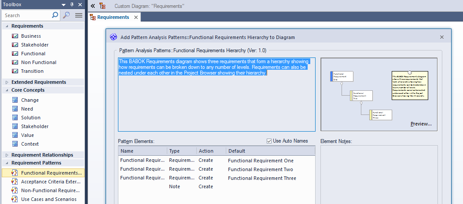
Task: Click the toolbox search magnifier button
Action: pos(66,15)
